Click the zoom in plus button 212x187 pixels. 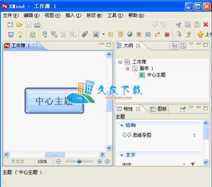pyautogui.click(x=100, y=162)
